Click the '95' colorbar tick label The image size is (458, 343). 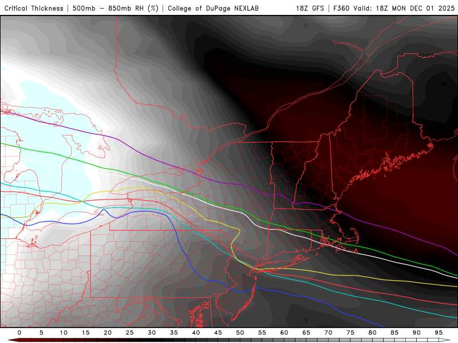pyautogui.click(x=439, y=333)
